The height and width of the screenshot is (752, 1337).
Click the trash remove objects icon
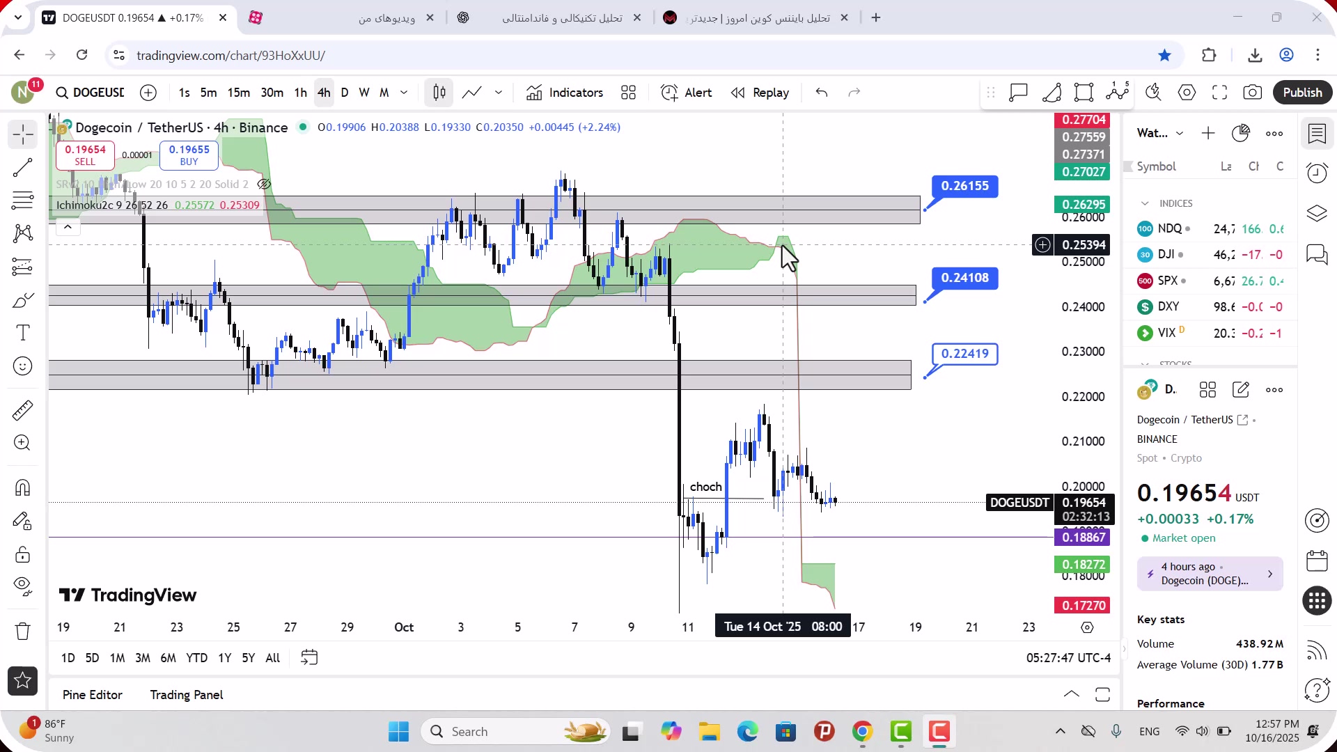tap(22, 631)
